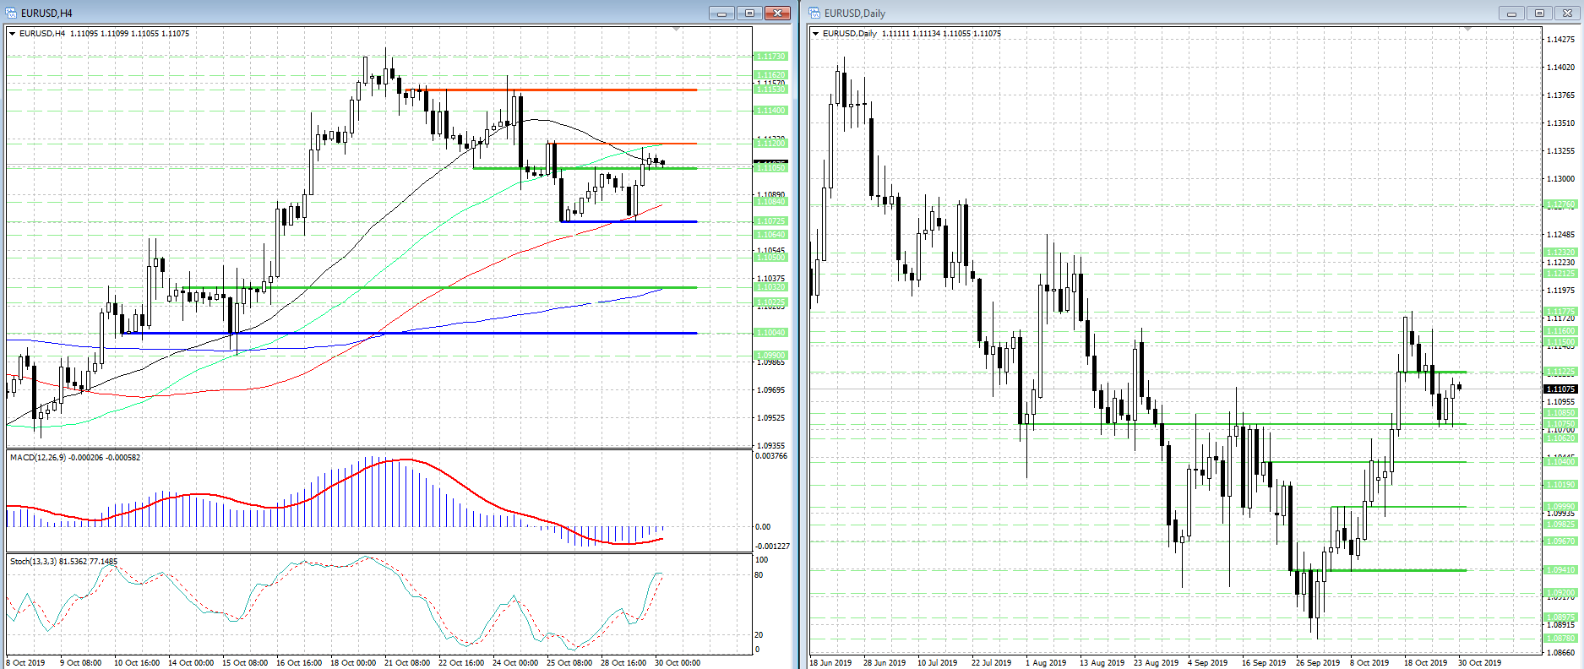1584x669 pixels.
Task: Select the MACD(12,26,9) indicator label
Action: pyautogui.click(x=74, y=457)
